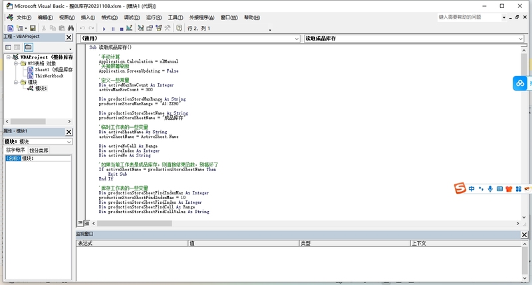Click the Sogou input method S logo
Viewport: 532px width, 285px height.
pos(460,188)
